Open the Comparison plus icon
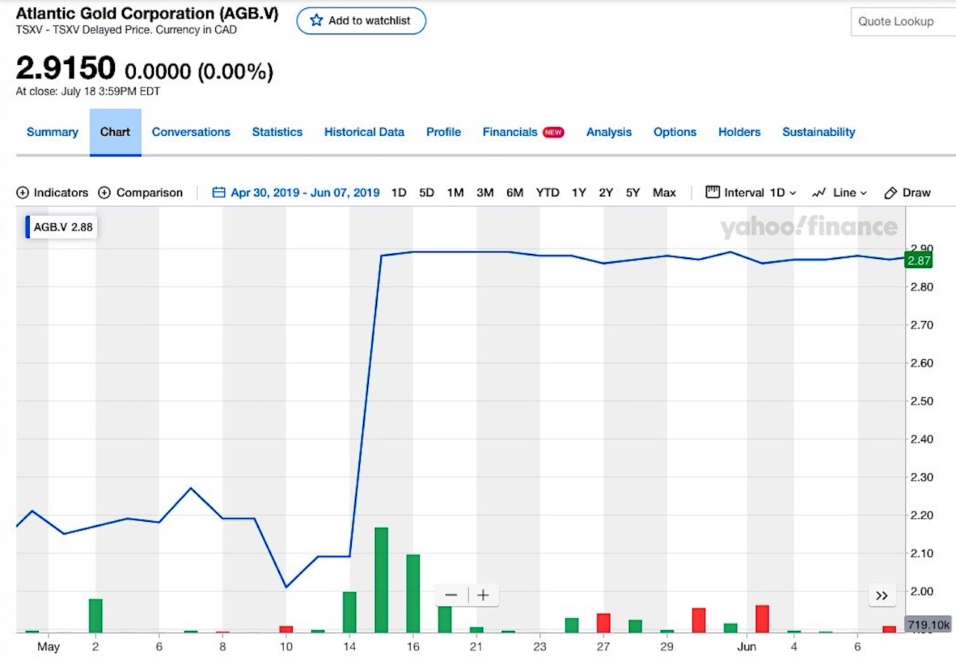Screen dimensions: 956x657 point(105,193)
